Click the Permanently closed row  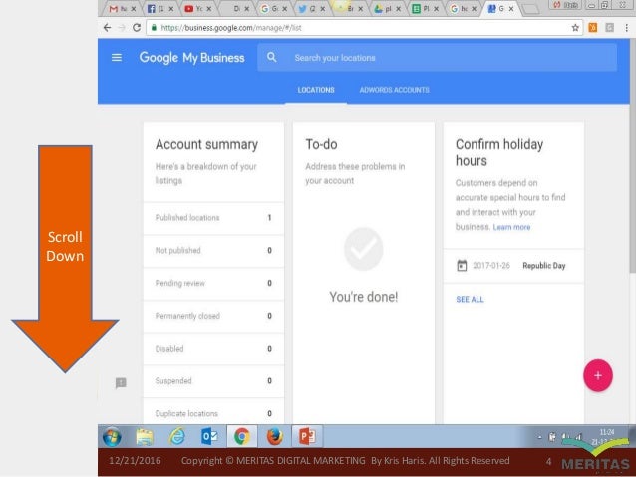(x=213, y=316)
